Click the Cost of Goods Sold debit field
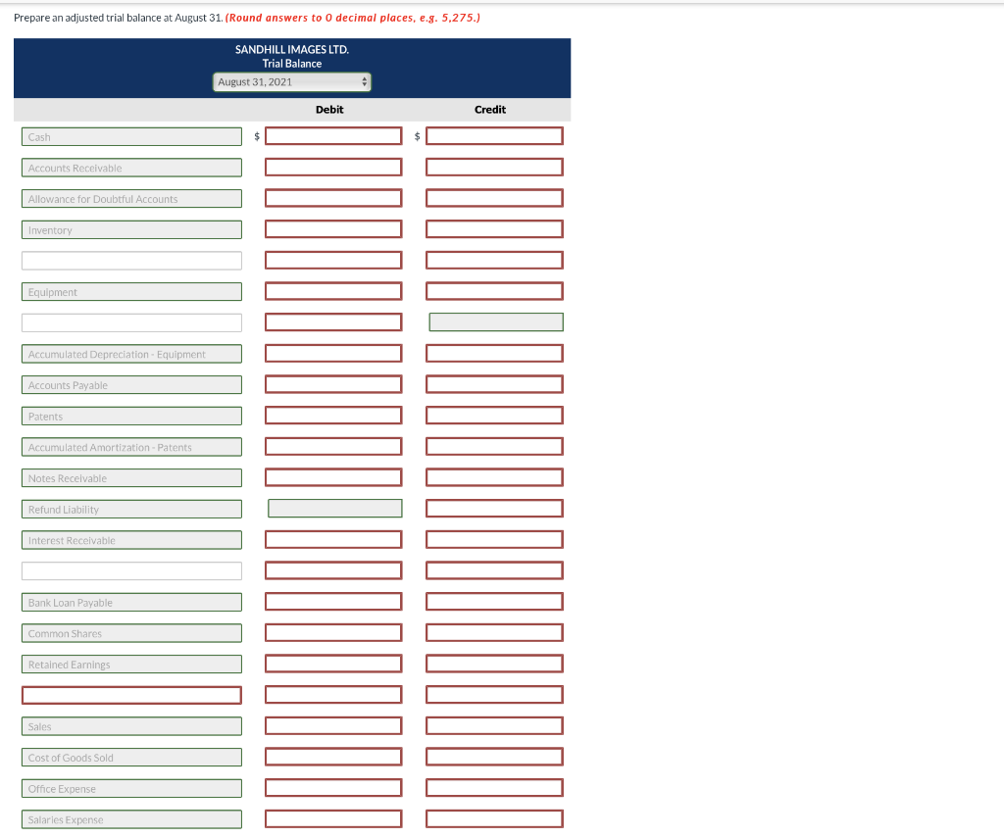This screenshot has width=1004, height=838. point(333,757)
